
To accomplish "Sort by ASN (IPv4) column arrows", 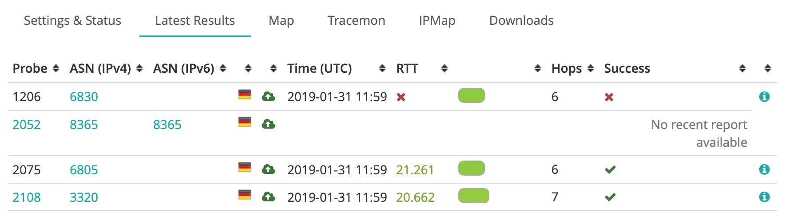I will pos(139,68).
